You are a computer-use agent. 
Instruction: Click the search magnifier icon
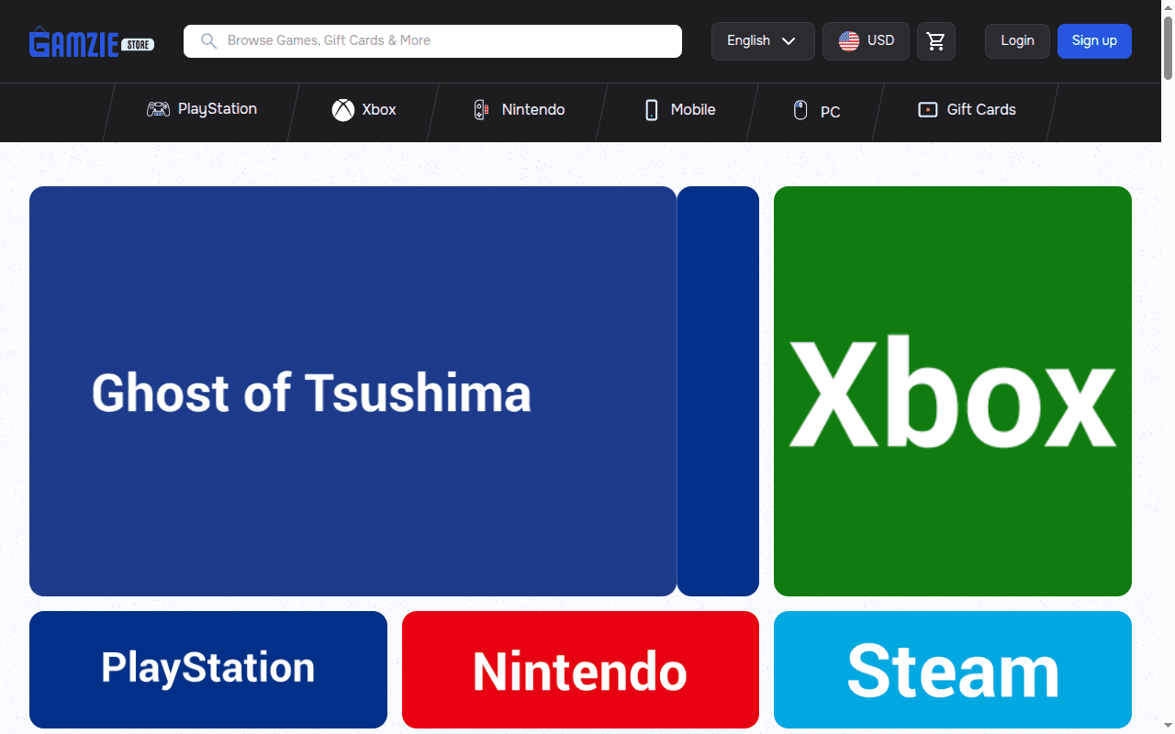coord(208,40)
